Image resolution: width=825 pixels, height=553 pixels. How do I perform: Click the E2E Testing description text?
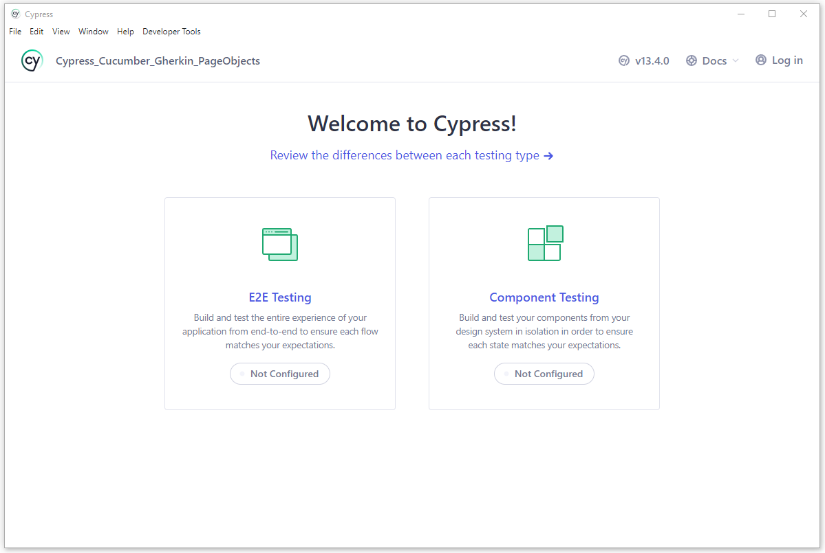point(280,331)
